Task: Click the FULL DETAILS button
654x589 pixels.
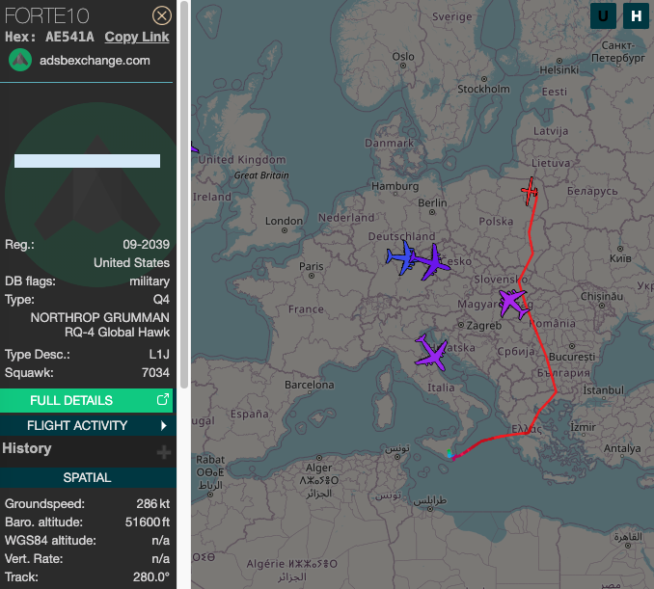Action: (71, 400)
